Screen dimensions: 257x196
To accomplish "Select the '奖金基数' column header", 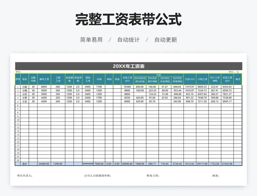I will pyautogui.click(x=69, y=79).
